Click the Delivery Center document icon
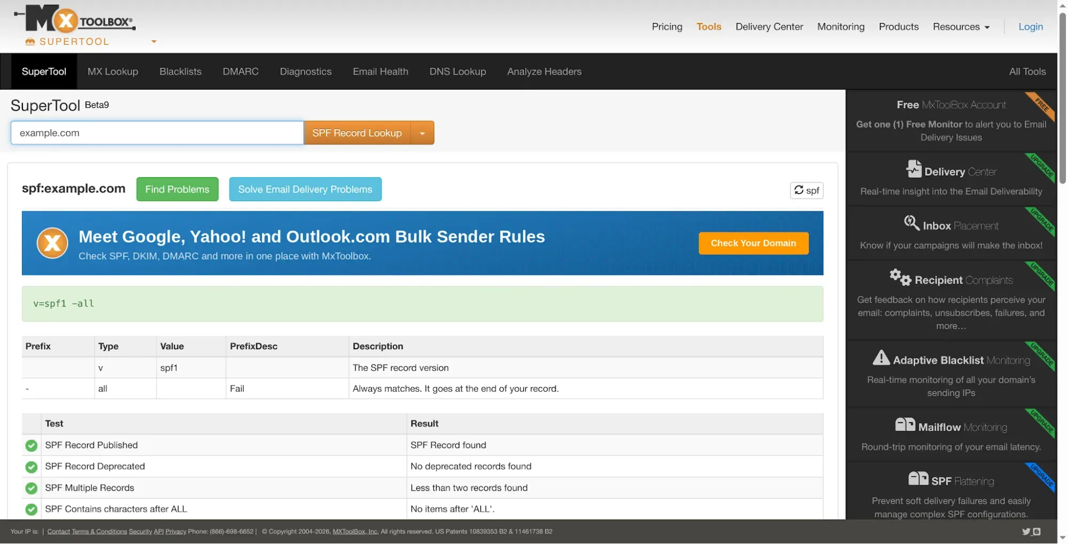The height and width of the screenshot is (544, 1068). [914, 169]
